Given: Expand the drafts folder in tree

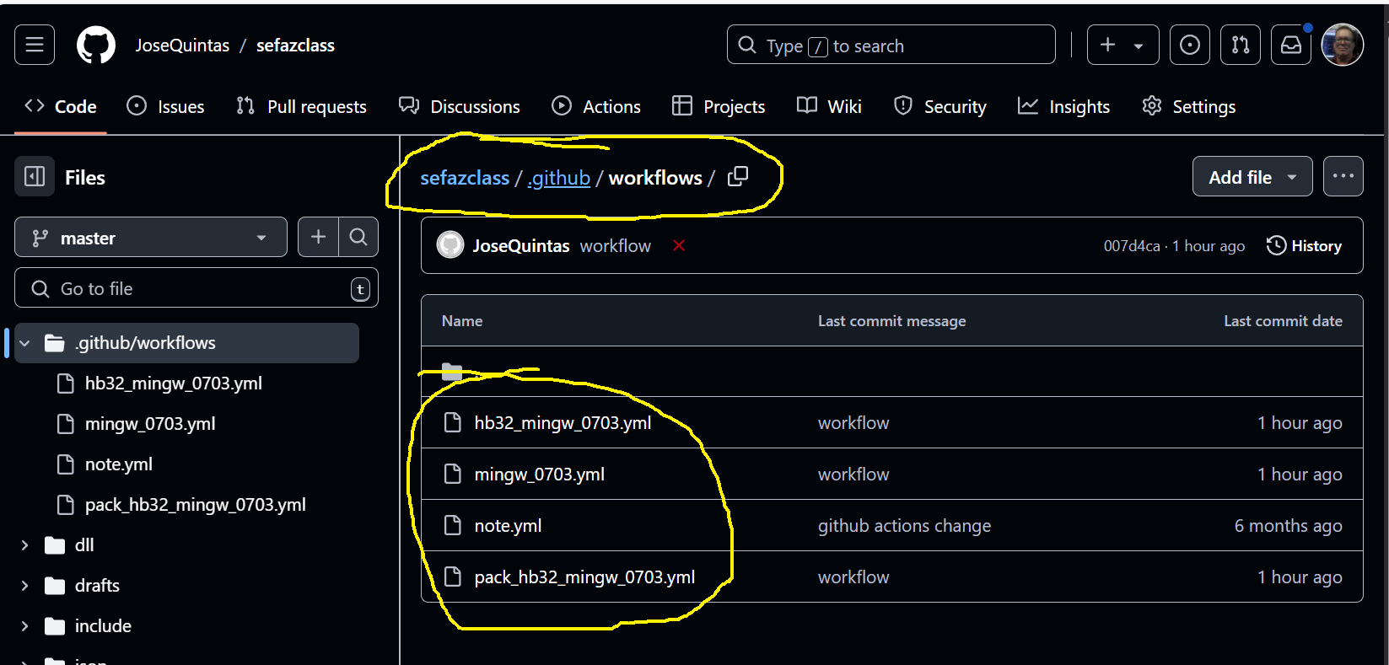Looking at the screenshot, I should [x=24, y=586].
